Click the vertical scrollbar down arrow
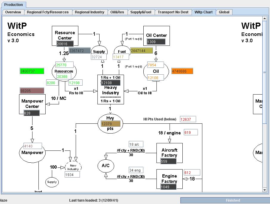The image size is (270, 204). pyautogui.click(x=265, y=189)
